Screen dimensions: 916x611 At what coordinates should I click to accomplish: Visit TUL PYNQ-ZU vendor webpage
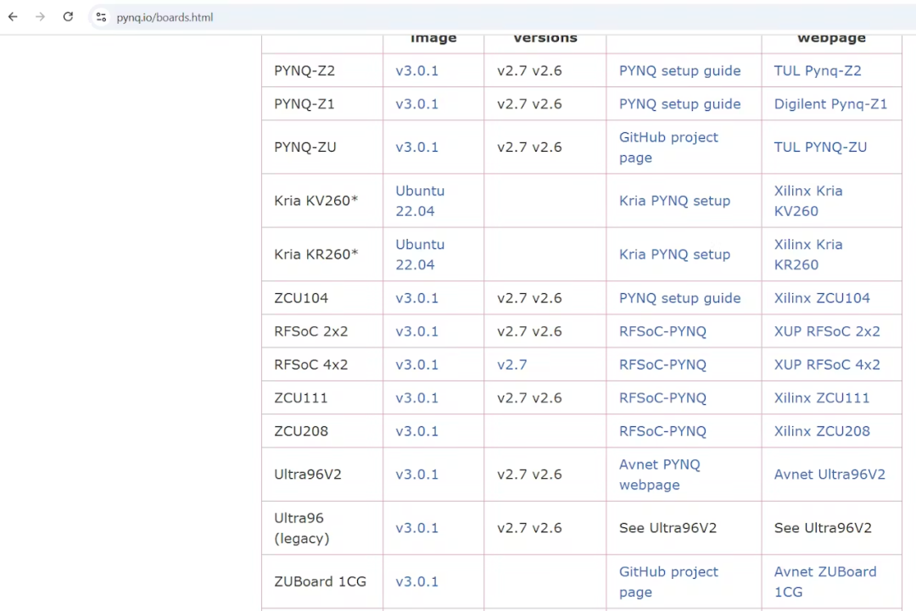pos(820,147)
